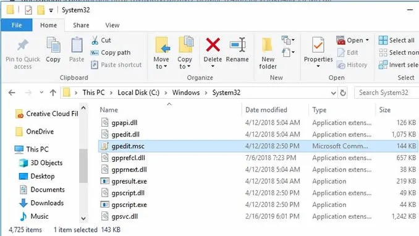The image size is (419, 236).
Task: Expand the Properties dropdown arrow
Action: (x=318, y=66)
